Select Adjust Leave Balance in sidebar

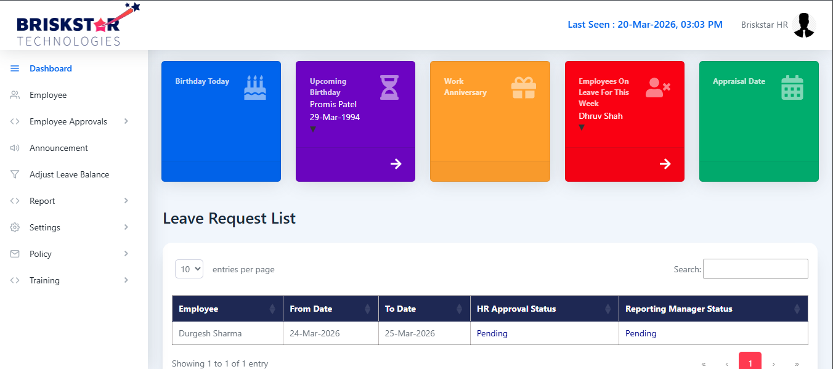point(69,174)
